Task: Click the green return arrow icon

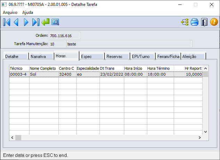Action: click(x=46, y=22)
